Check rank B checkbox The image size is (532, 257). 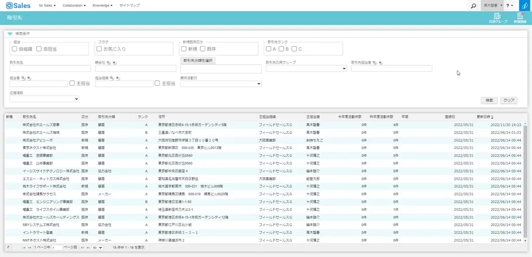(x=281, y=49)
